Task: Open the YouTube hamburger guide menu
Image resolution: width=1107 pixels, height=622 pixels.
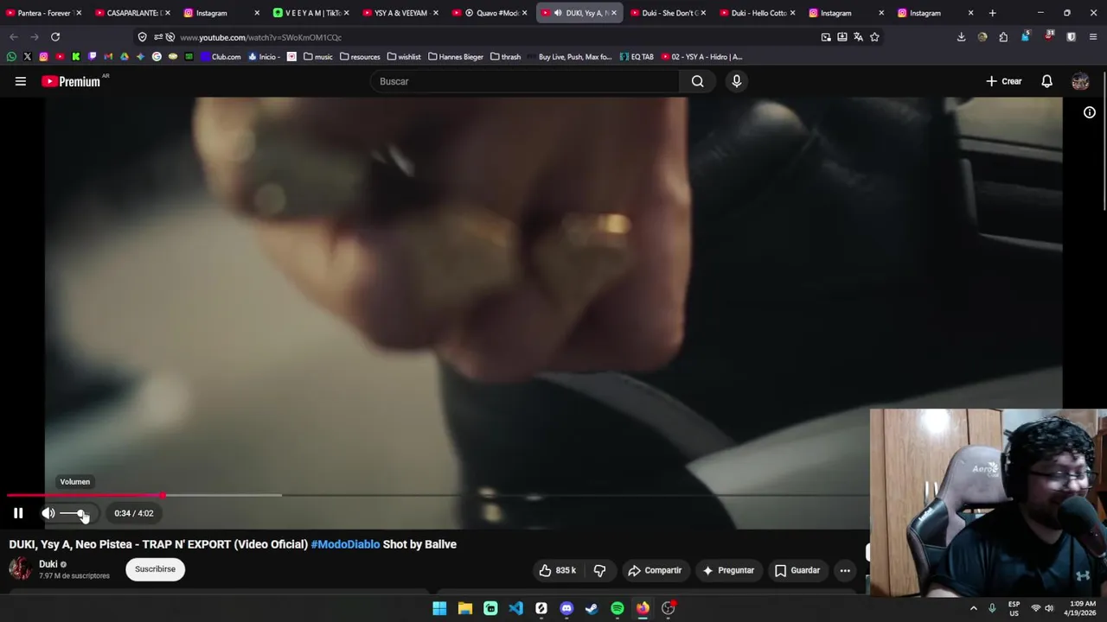Action: [x=21, y=81]
